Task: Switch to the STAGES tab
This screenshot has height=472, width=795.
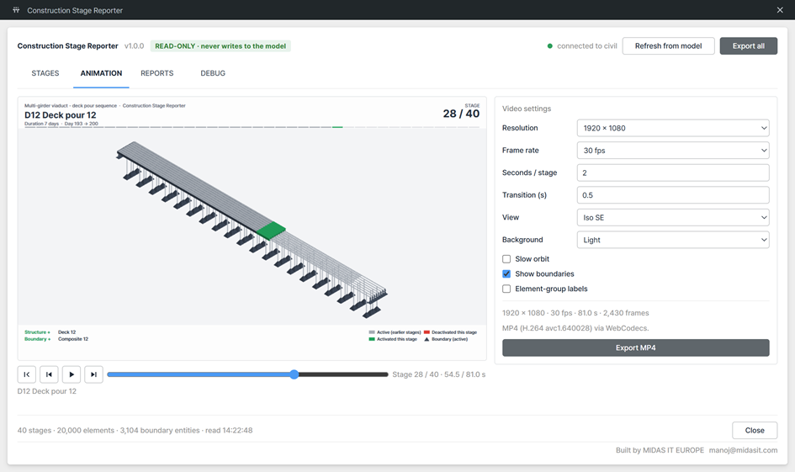Action: click(45, 73)
